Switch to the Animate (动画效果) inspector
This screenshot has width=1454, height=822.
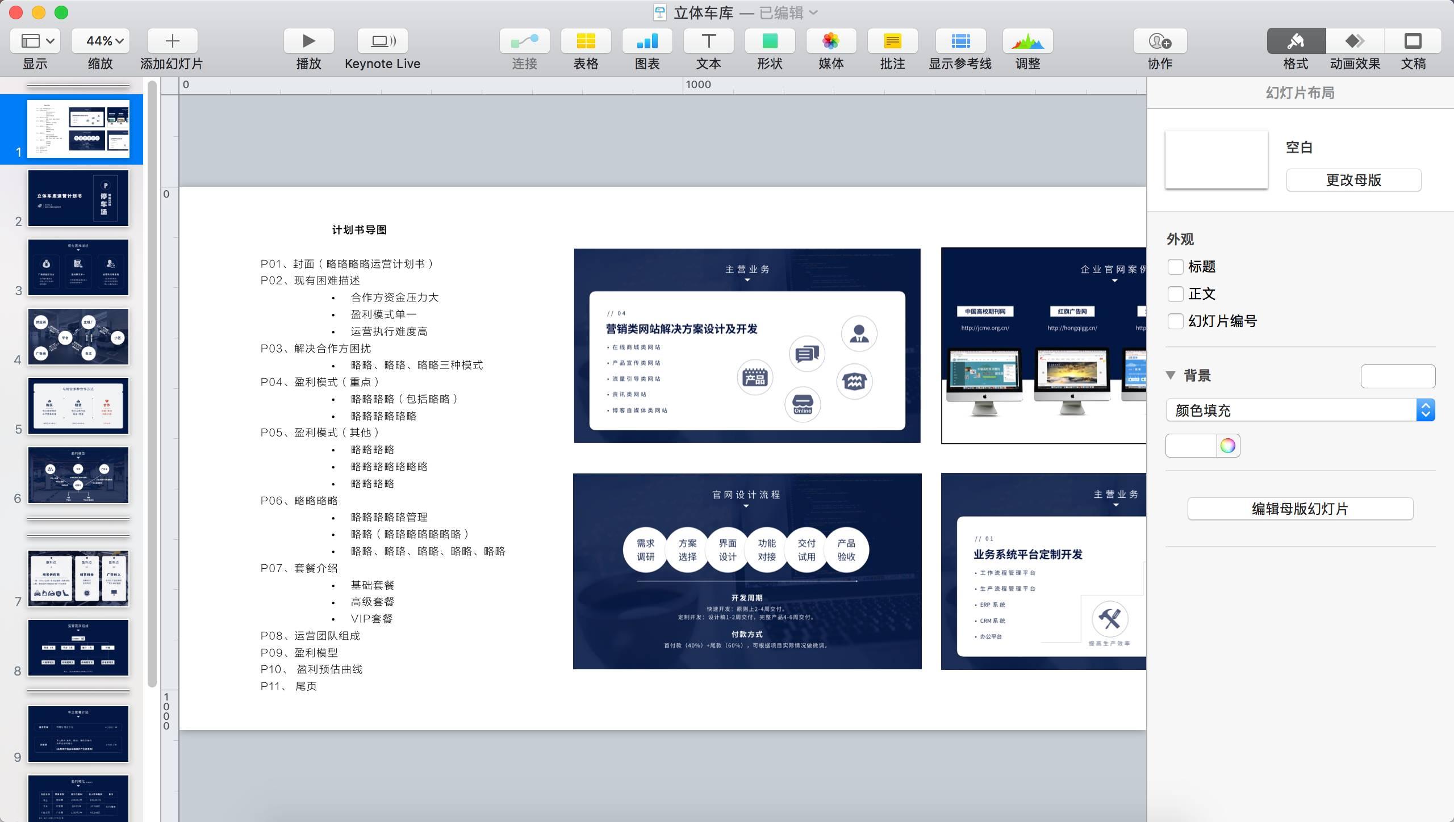(1355, 41)
